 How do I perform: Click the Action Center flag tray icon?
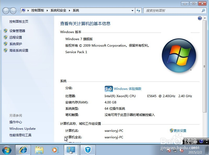[169, 150]
